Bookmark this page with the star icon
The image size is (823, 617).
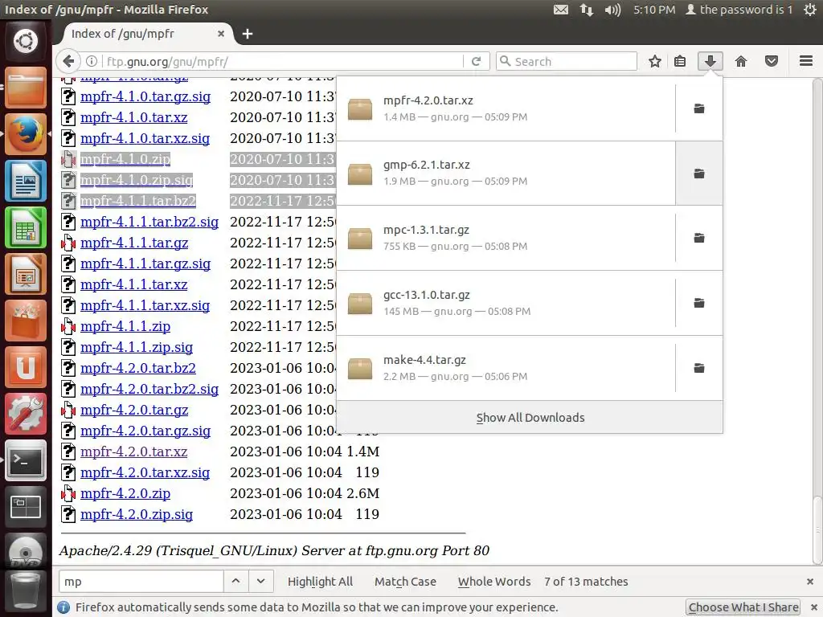click(654, 61)
